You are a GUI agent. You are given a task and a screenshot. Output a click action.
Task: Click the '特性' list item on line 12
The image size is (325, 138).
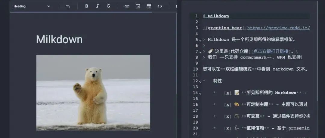pyautogui.click(x=218, y=81)
